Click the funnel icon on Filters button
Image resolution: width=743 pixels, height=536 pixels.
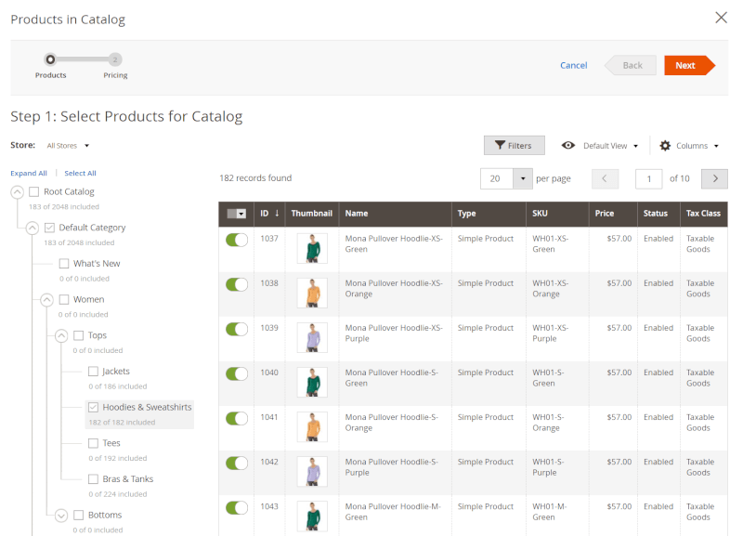coord(500,145)
